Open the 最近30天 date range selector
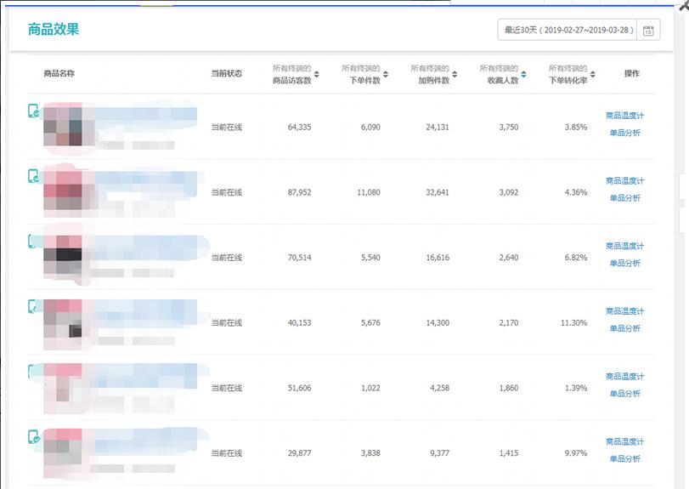The height and width of the screenshot is (489, 689). (567, 31)
